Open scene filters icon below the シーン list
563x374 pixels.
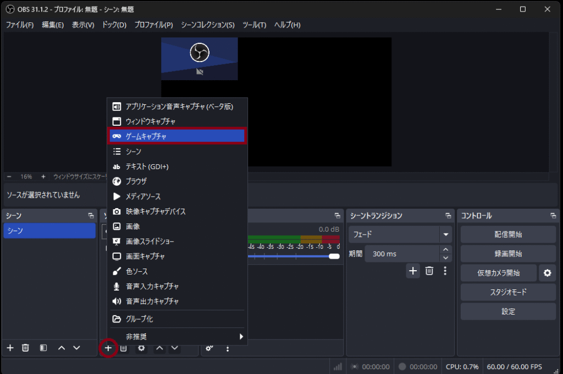pos(43,348)
